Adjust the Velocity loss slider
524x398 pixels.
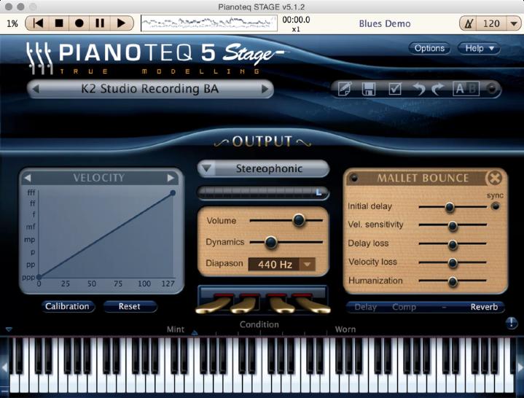(x=453, y=263)
